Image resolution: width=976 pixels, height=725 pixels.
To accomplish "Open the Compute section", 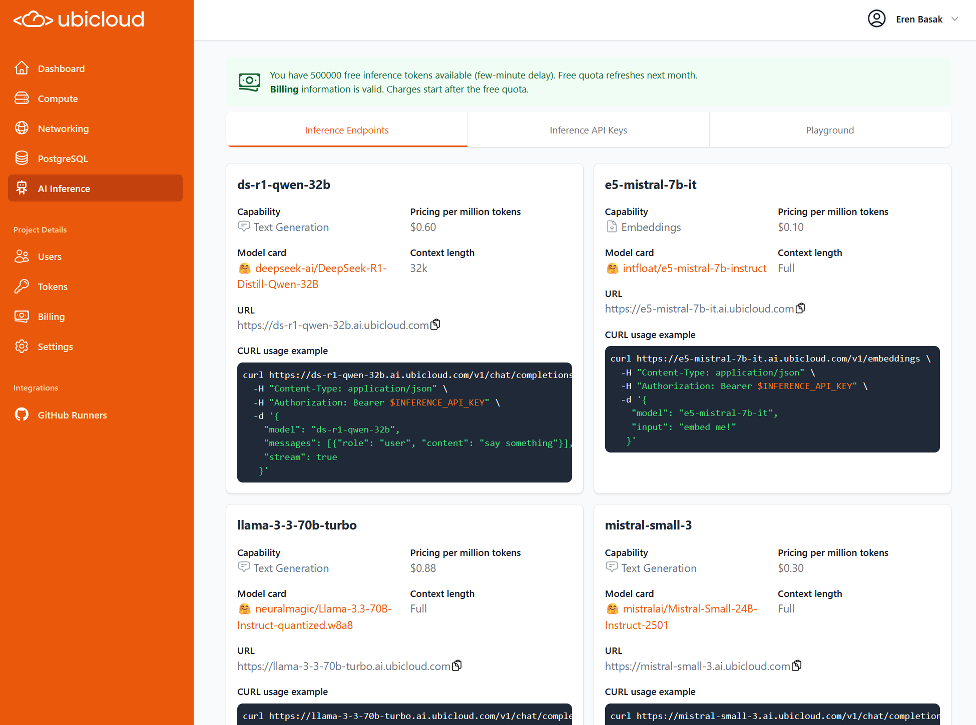I will coord(95,98).
